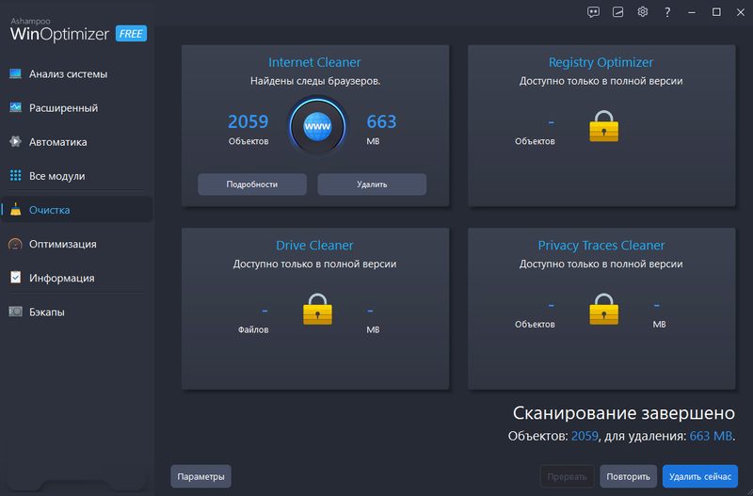This screenshot has height=496, width=753.
Task: Click Registry Optimizer title link
Action: pyautogui.click(x=601, y=62)
